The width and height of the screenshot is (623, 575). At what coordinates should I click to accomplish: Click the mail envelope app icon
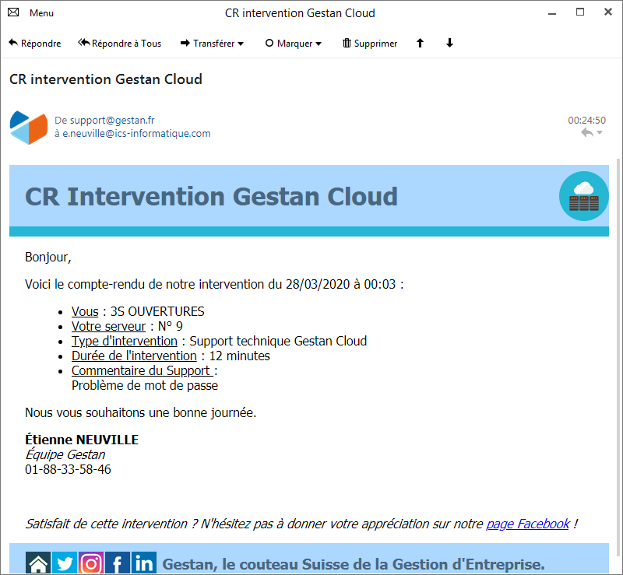point(13,13)
